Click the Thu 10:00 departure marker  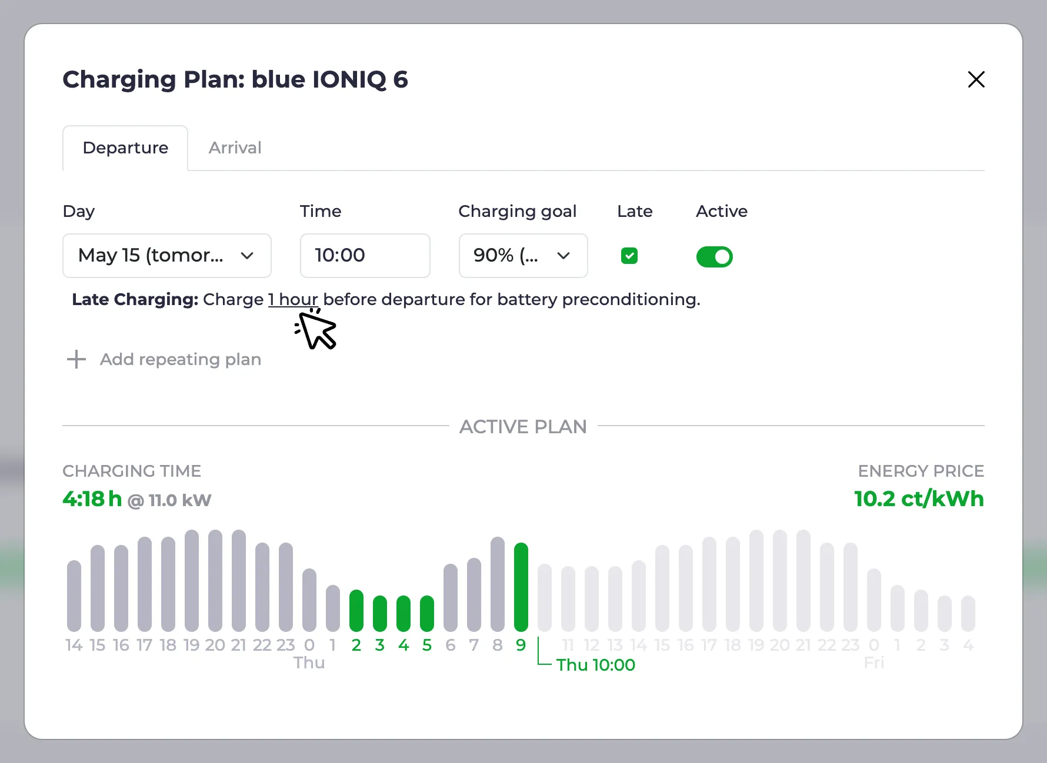coord(595,665)
